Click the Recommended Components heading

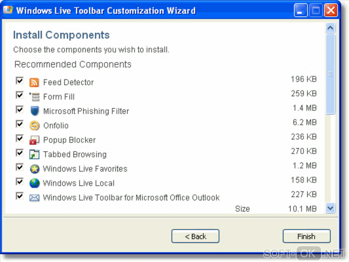[73, 64]
